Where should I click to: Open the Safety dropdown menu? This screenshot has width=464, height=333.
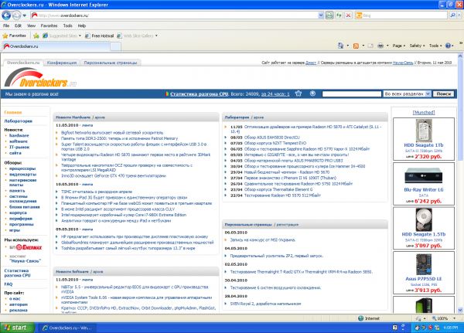pos(417,46)
